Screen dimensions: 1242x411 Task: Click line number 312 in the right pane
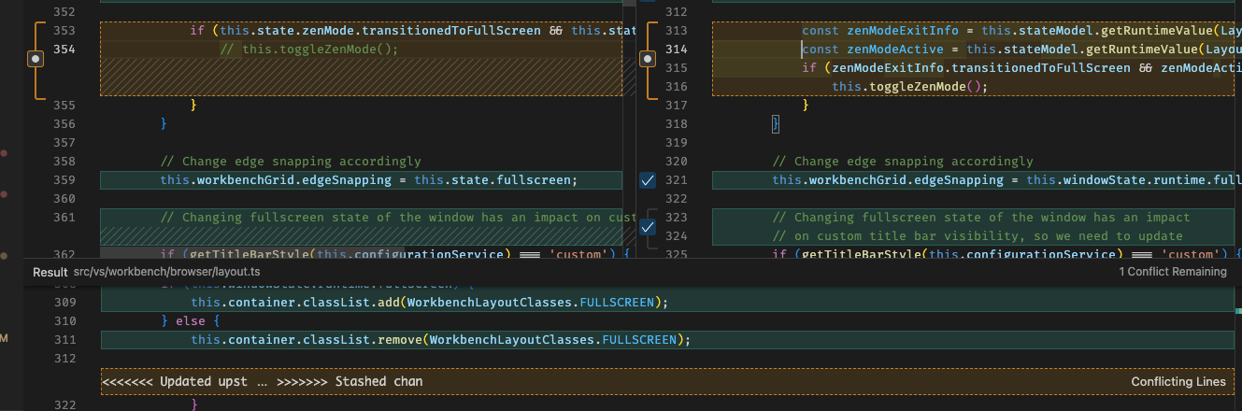point(677,12)
